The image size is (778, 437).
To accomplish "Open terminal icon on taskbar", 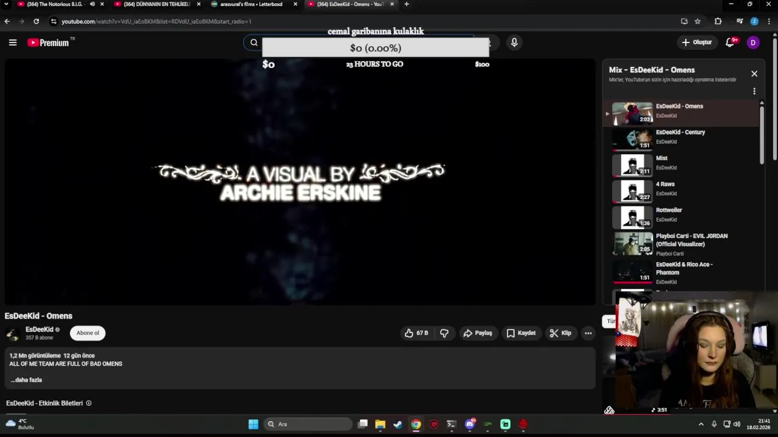I will (452, 424).
